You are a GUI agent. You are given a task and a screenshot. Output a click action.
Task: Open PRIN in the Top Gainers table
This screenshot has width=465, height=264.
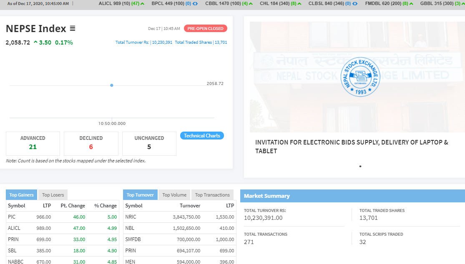13,239
